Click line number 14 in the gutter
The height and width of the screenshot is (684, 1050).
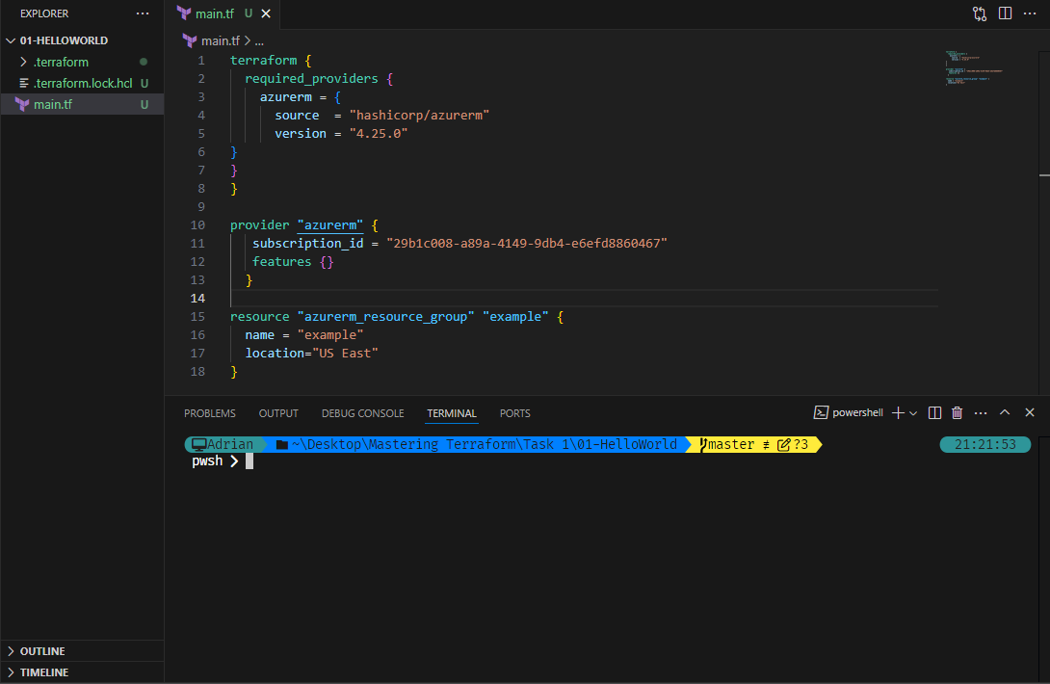tap(197, 298)
